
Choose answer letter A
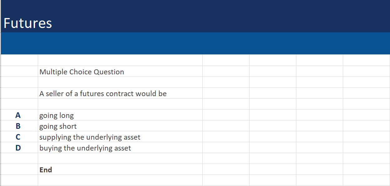pyautogui.click(x=18, y=115)
